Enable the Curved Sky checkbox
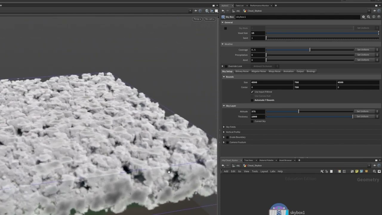This screenshot has height=215, width=382. tap(252, 121)
